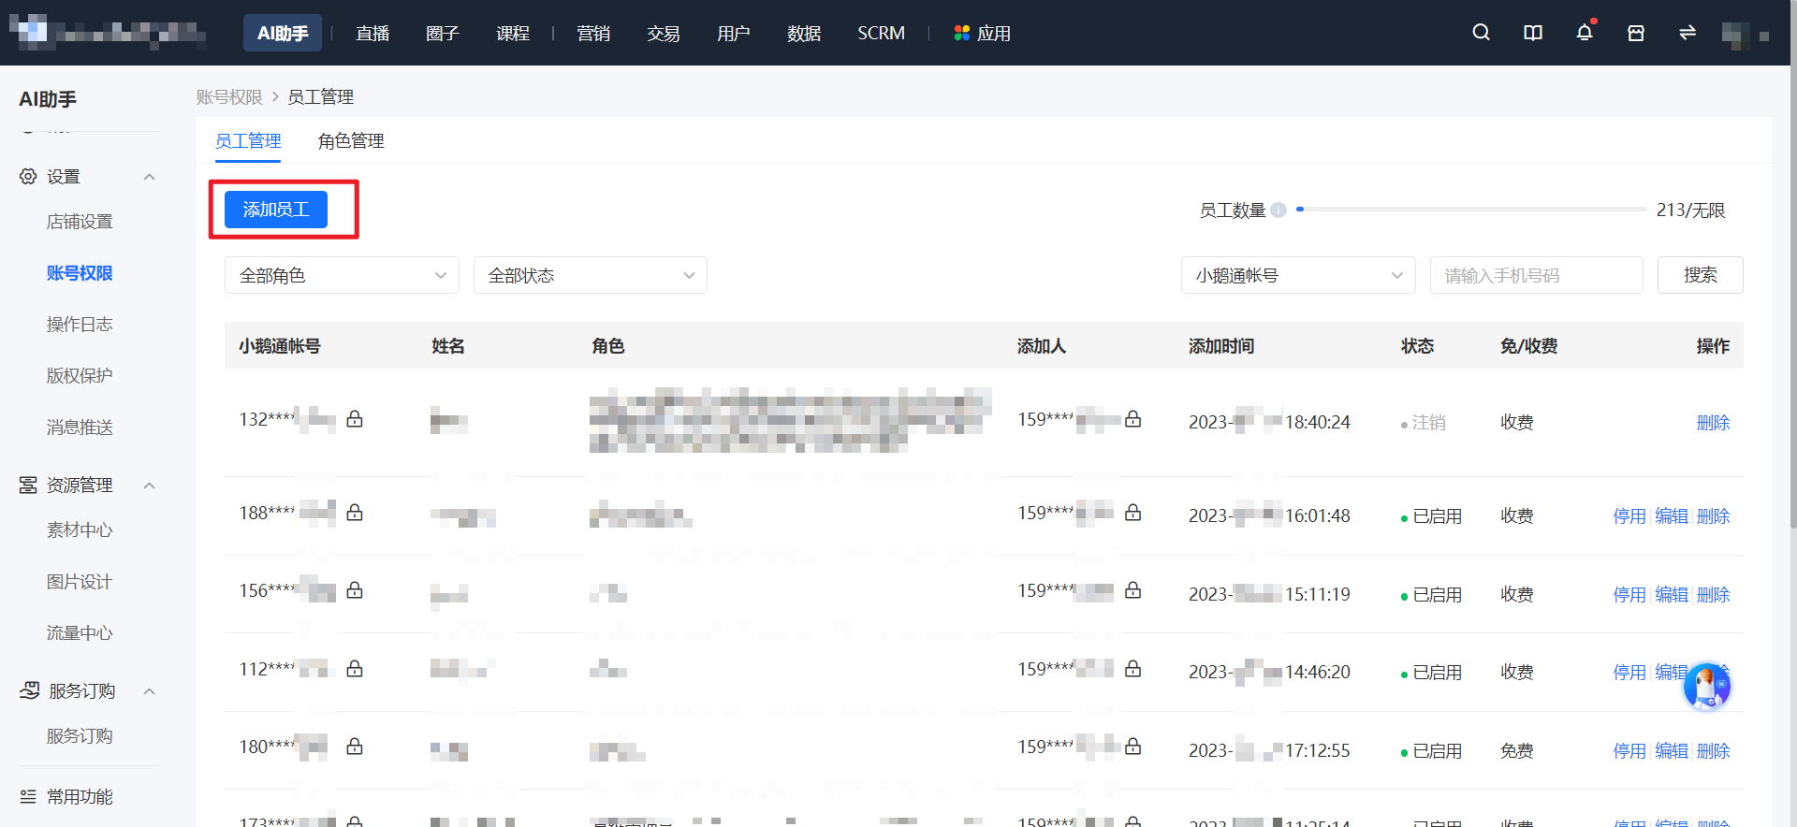Open the floating assistant robot icon
This screenshot has width=1797, height=827.
tap(1707, 688)
